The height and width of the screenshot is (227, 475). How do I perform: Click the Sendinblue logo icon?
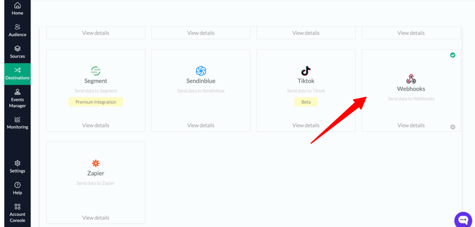201,71
